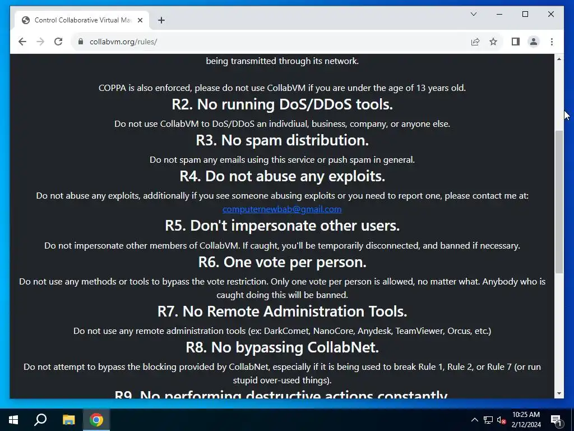Click the 'R5. Don't impersonate other users.' heading
574x431 pixels.
[283, 226]
